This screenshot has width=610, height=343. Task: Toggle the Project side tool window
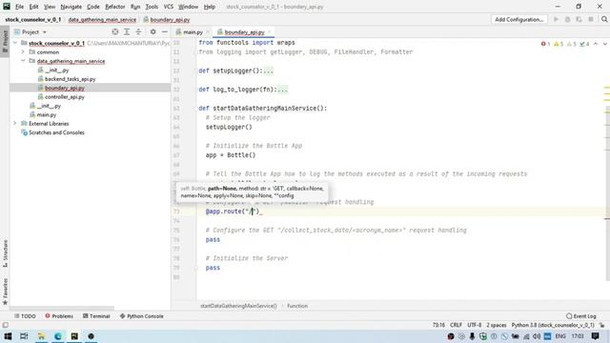click(5, 41)
